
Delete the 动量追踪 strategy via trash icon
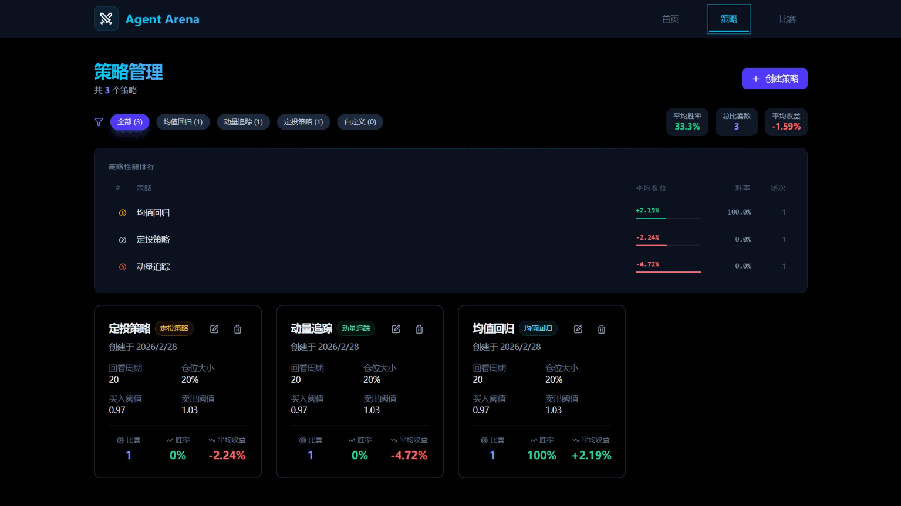pyautogui.click(x=420, y=329)
